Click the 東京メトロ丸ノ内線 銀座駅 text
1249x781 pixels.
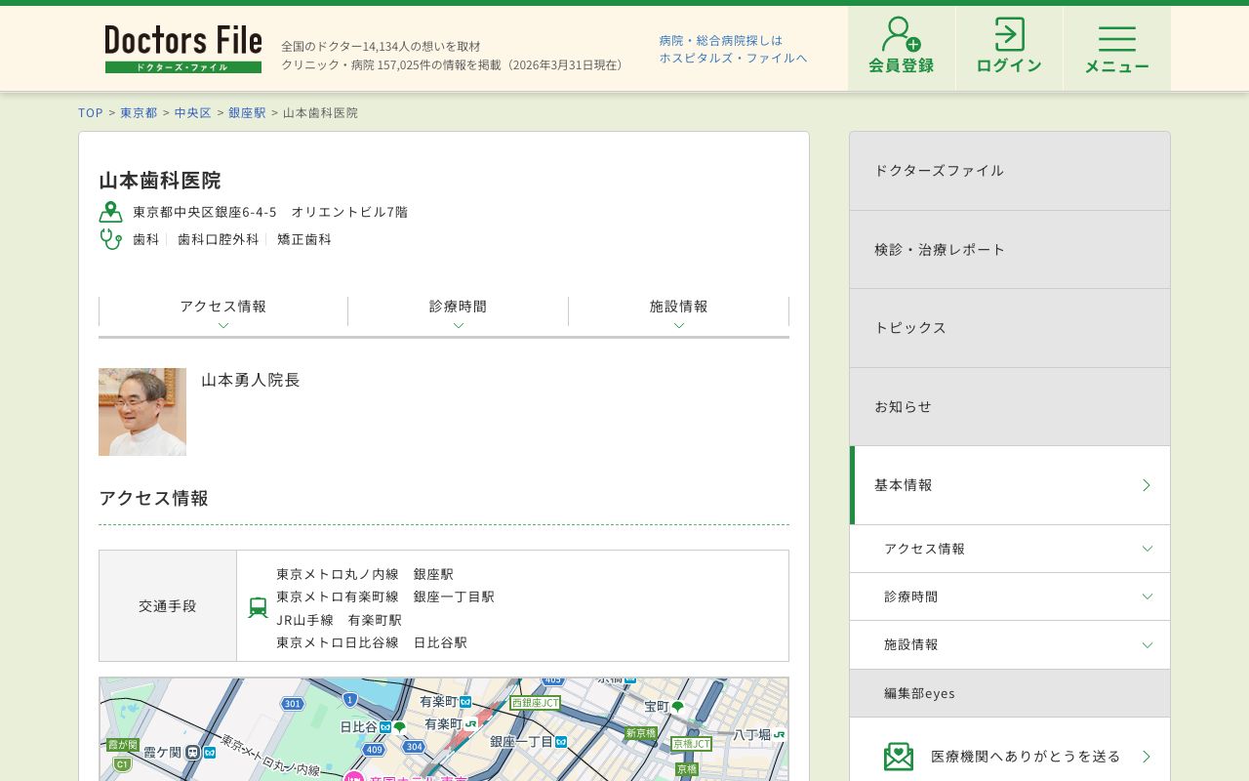point(365,574)
